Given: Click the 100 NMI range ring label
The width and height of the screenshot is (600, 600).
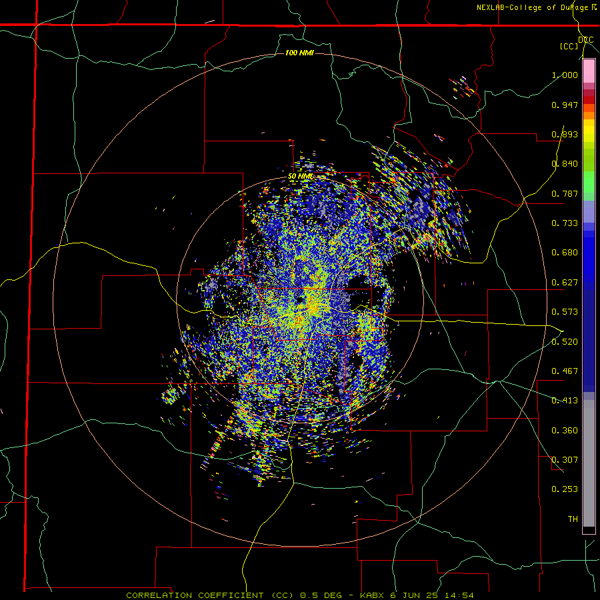Looking at the screenshot, I should [x=299, y=53].
